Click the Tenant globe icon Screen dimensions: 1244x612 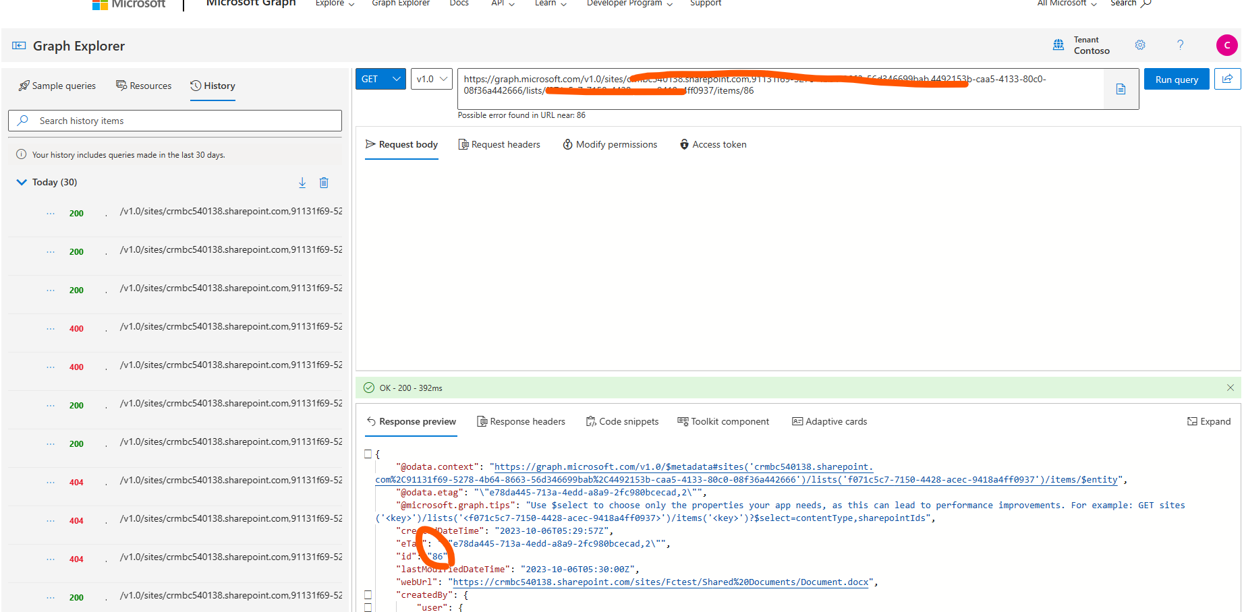pyautogui.click(x=1058, y=44)
